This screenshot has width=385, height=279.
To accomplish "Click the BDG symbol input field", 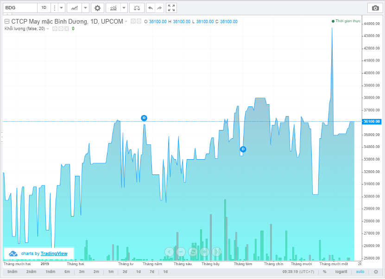I will [x=21, y=8].
